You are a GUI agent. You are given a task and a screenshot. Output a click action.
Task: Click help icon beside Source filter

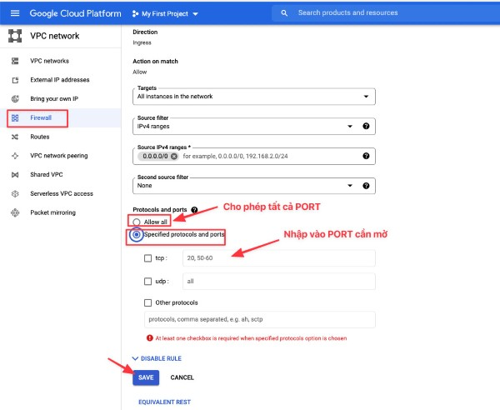366,126
